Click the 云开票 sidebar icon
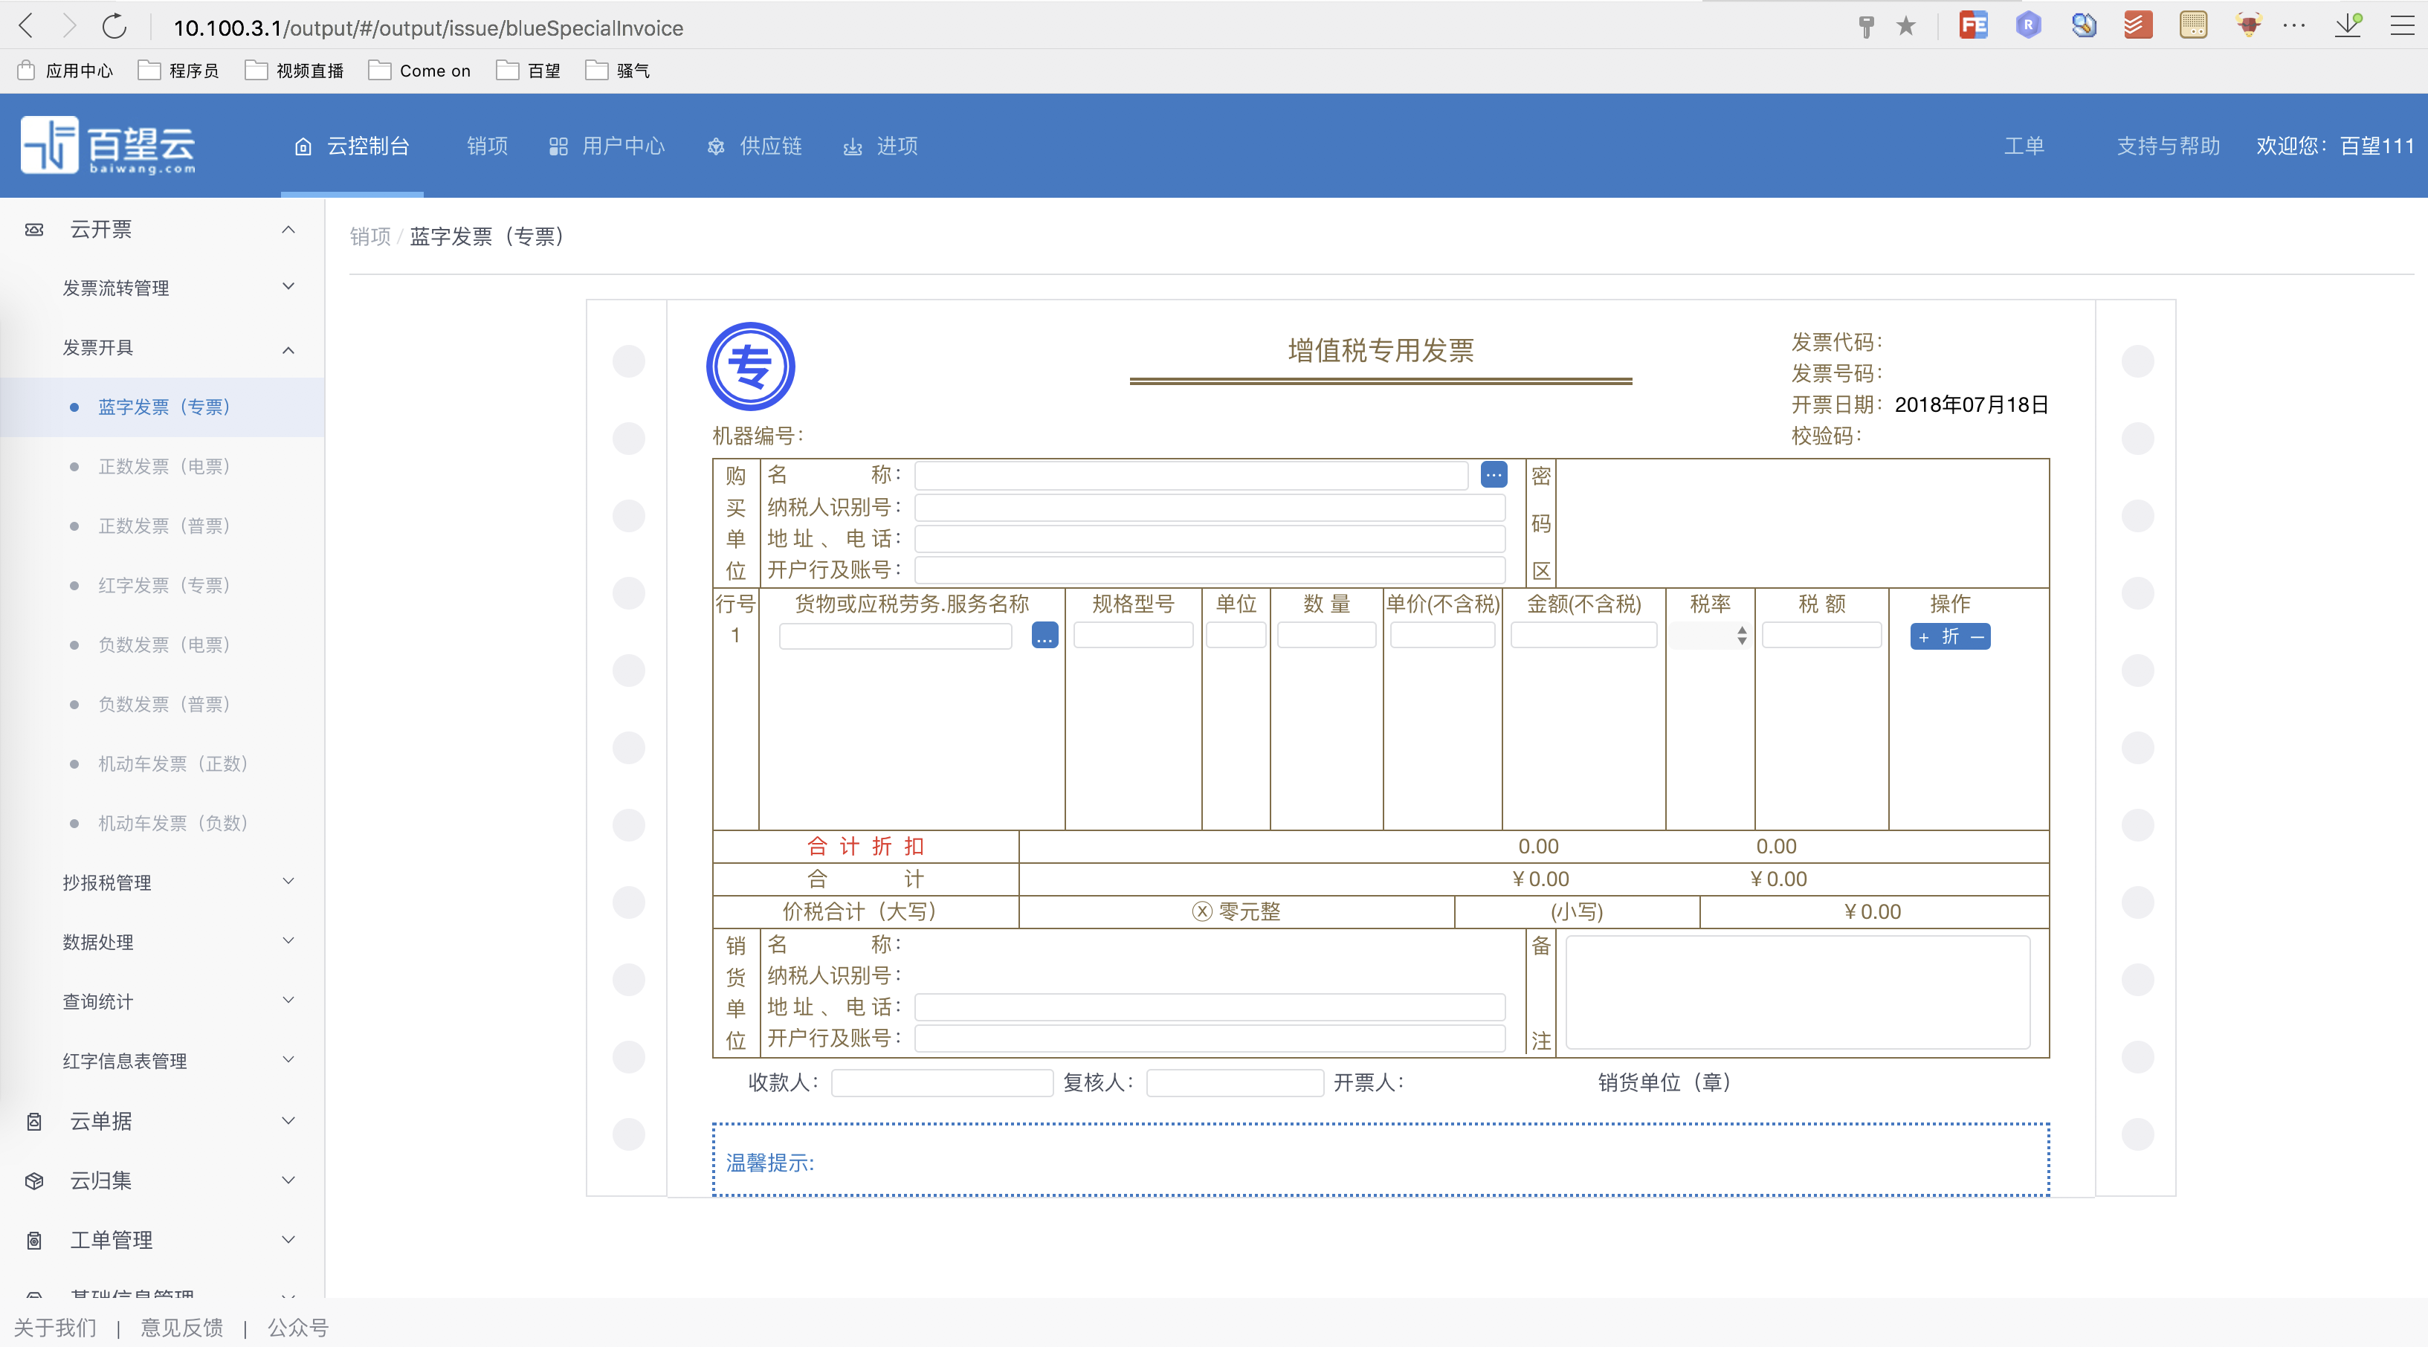2428x1347 pixels. [x=34, y=229]
